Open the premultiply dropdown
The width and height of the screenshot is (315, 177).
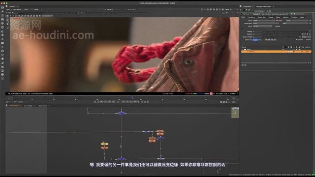pyautogui.click(x=266, y=24)
